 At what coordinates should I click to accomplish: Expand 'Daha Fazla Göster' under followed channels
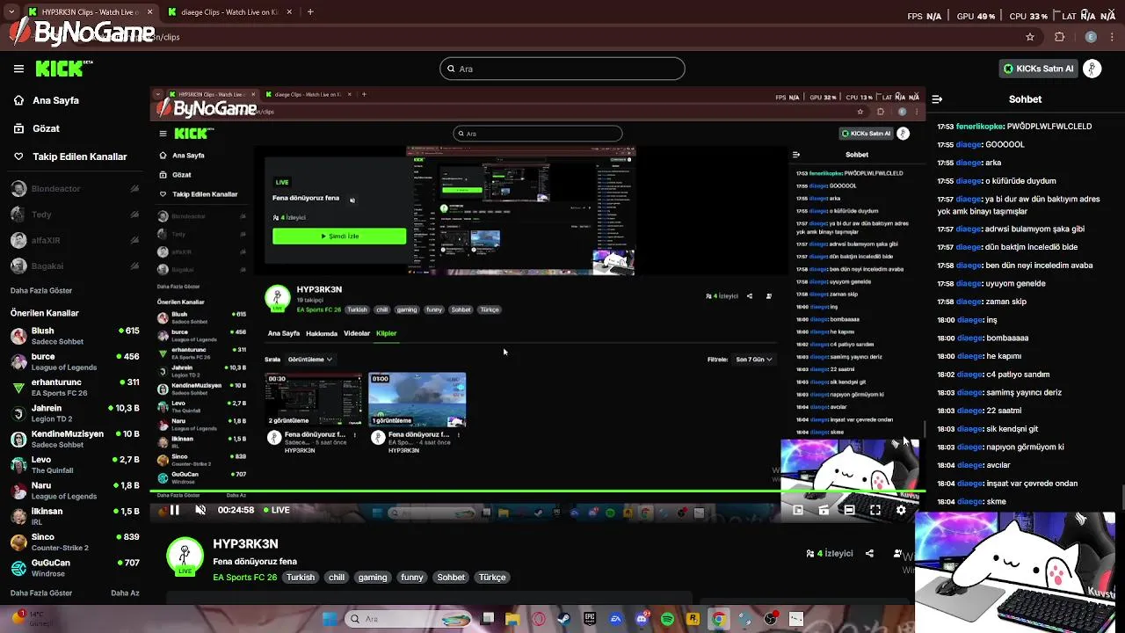tap(41, 290)
